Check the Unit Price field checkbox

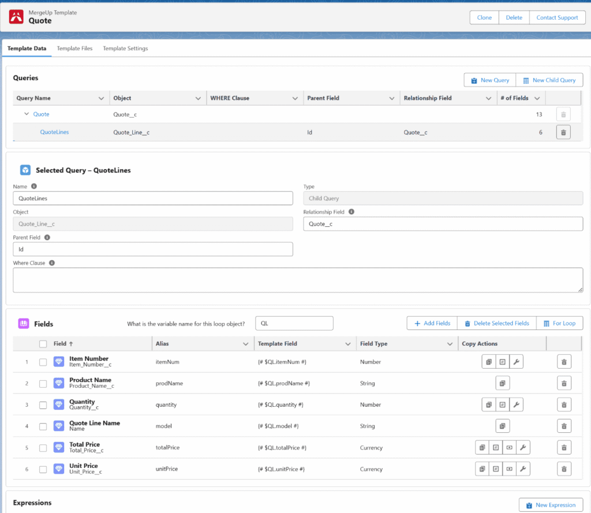[x=43, y=469]
